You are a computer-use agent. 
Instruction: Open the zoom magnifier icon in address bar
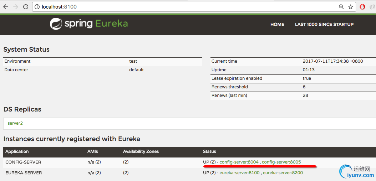(x=341, y=7)
